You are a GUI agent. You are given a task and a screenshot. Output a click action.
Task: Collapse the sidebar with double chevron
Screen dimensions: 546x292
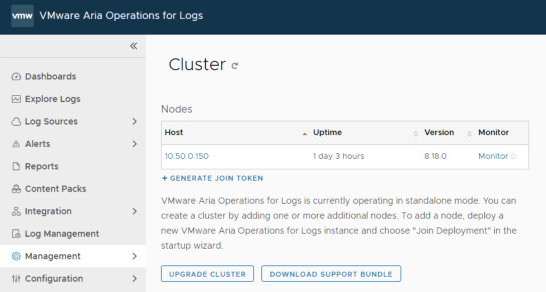133,46
